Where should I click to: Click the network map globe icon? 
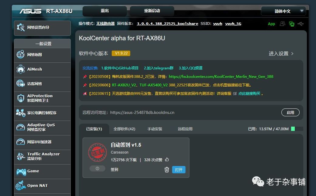pos(21,55)
